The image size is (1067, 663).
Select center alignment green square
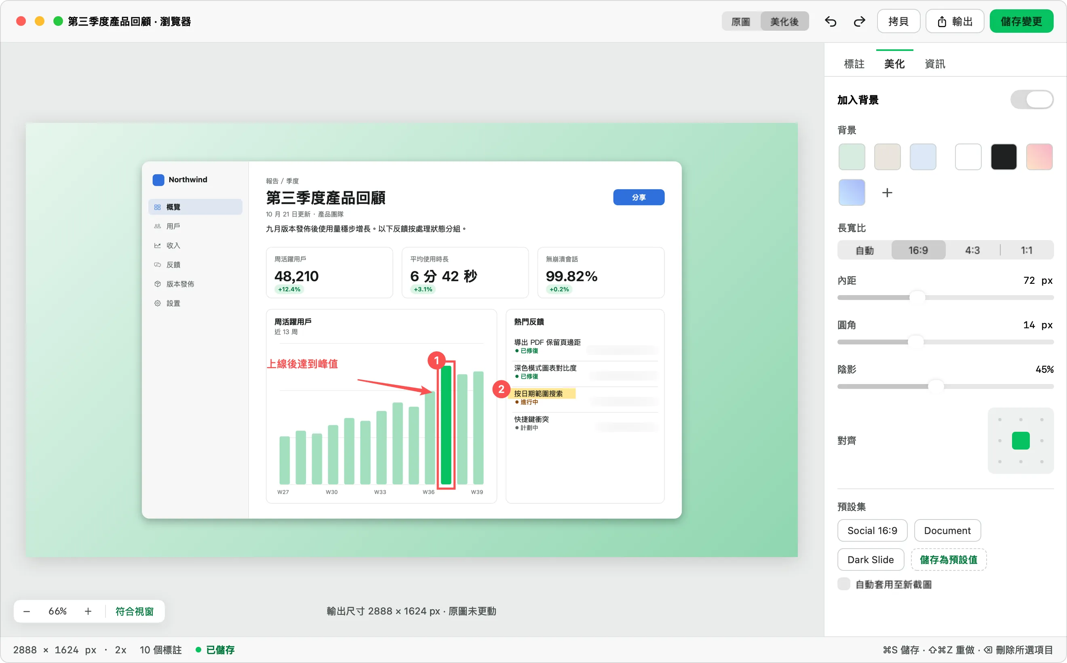pyautogui.click(x=1021, y=441)
